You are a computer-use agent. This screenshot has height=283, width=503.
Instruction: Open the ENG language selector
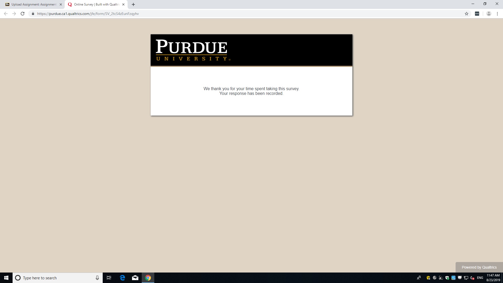(480, 277)
